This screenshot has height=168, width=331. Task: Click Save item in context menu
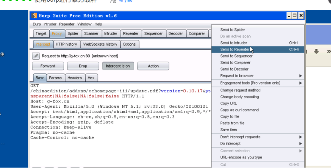[x=258, y=129]
